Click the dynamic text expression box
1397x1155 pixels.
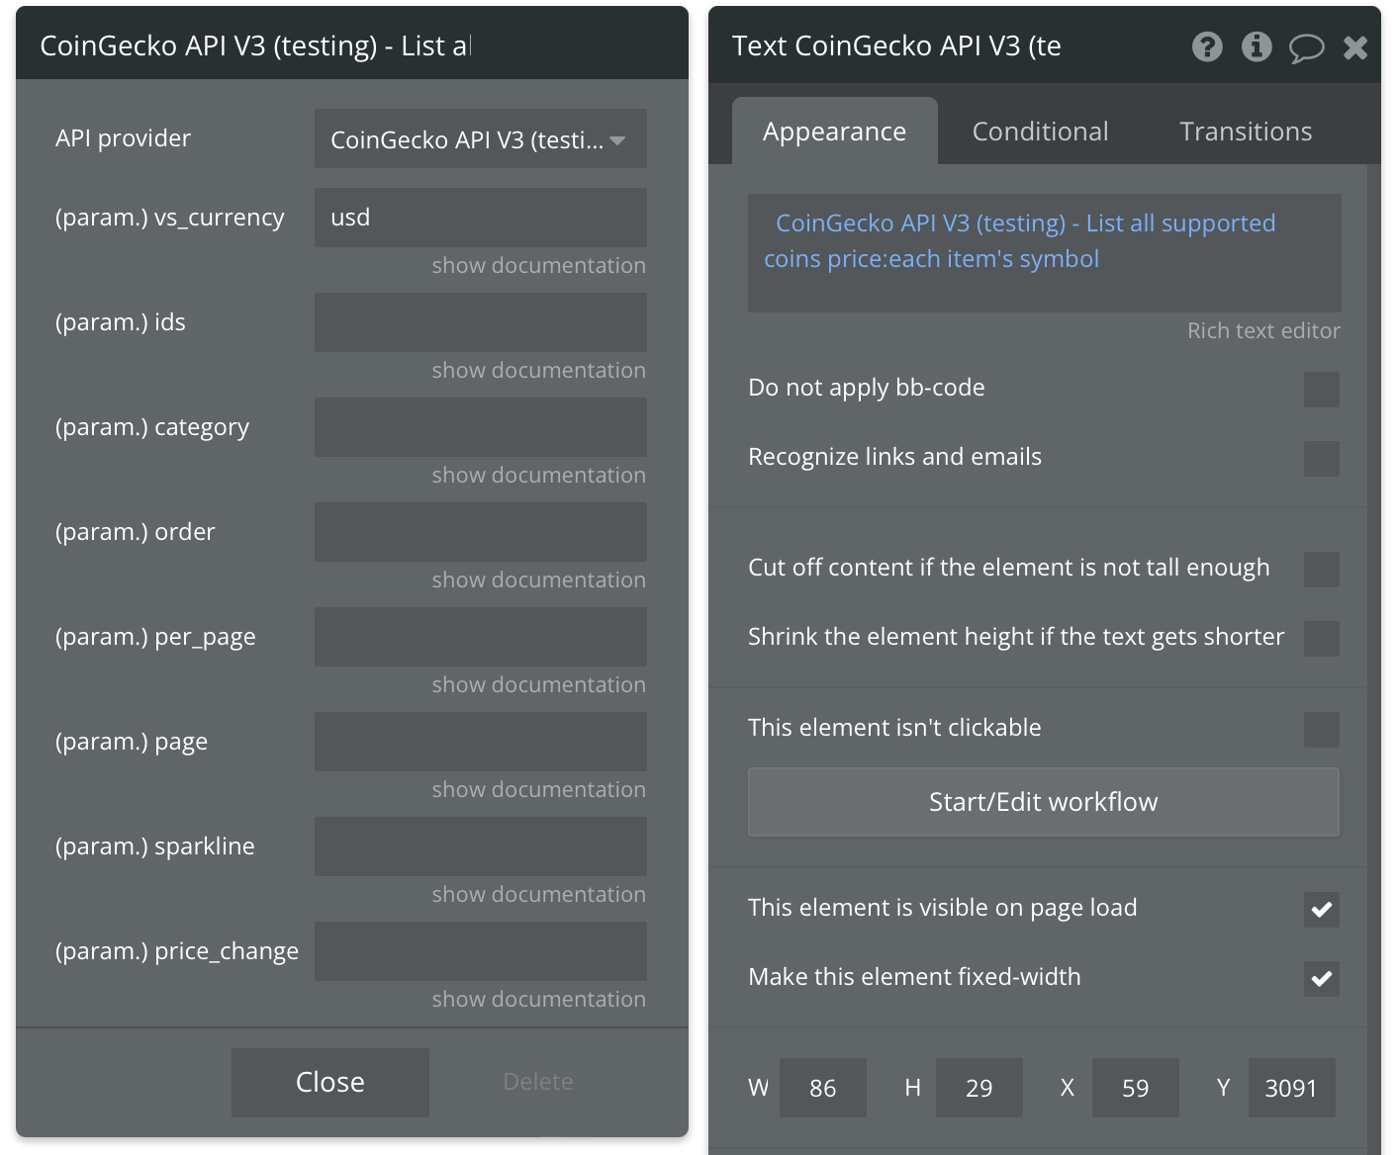point(1045,253)
